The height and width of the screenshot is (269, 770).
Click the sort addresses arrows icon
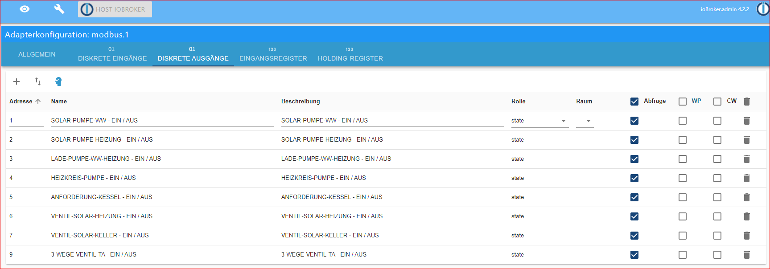pyautogui.click(x=38, y=82)
